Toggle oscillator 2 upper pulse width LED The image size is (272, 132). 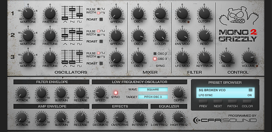tap(98, 31)
